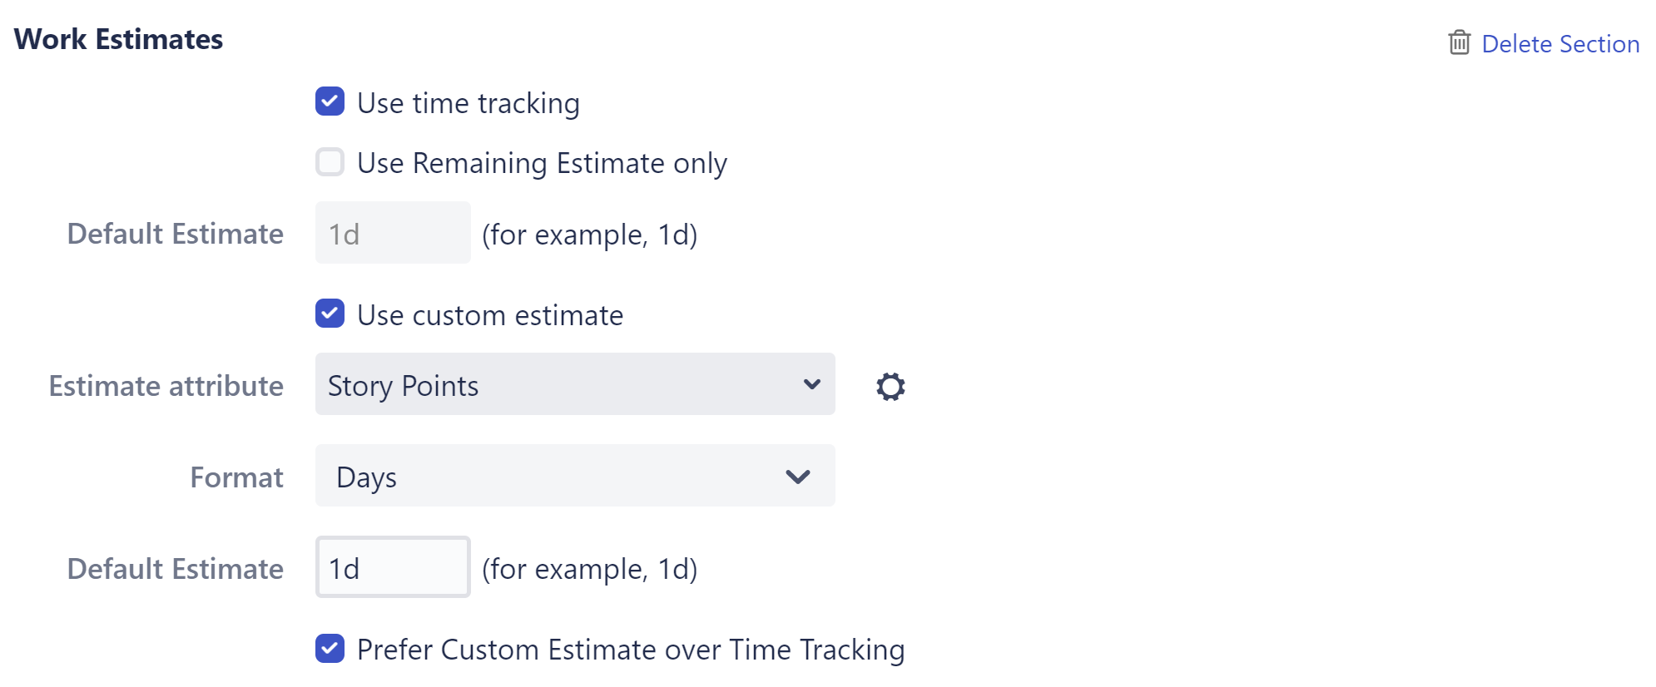Enable Use Remaining Estimate only
The height and width of the screenshot is (687, 1656).
[330, 162]
